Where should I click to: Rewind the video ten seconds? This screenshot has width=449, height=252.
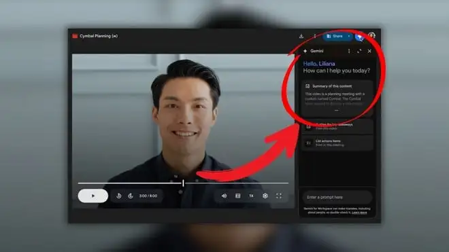coord(119,196)
